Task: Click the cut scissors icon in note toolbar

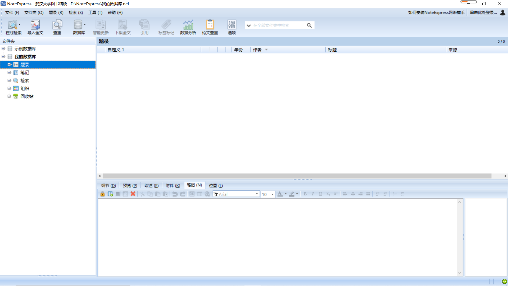Action: [142, 194]
